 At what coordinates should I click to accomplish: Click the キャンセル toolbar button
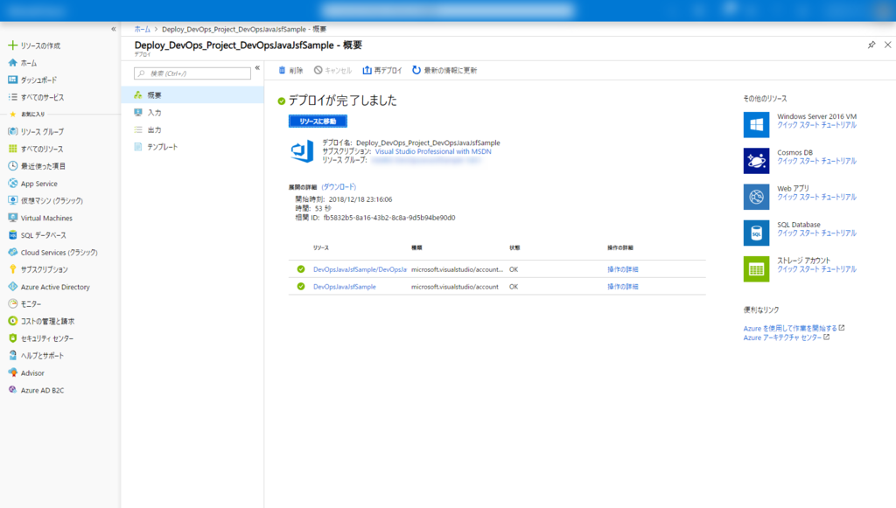tap(332, 70)
